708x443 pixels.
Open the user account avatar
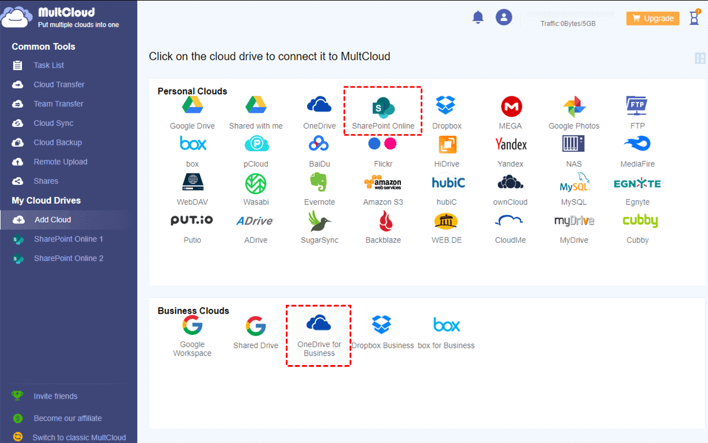click(x=504, y=17)
